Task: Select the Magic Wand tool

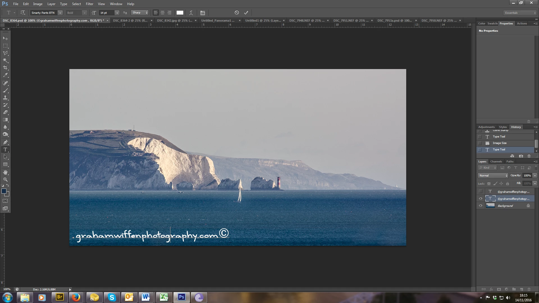Action: (5, 60)
